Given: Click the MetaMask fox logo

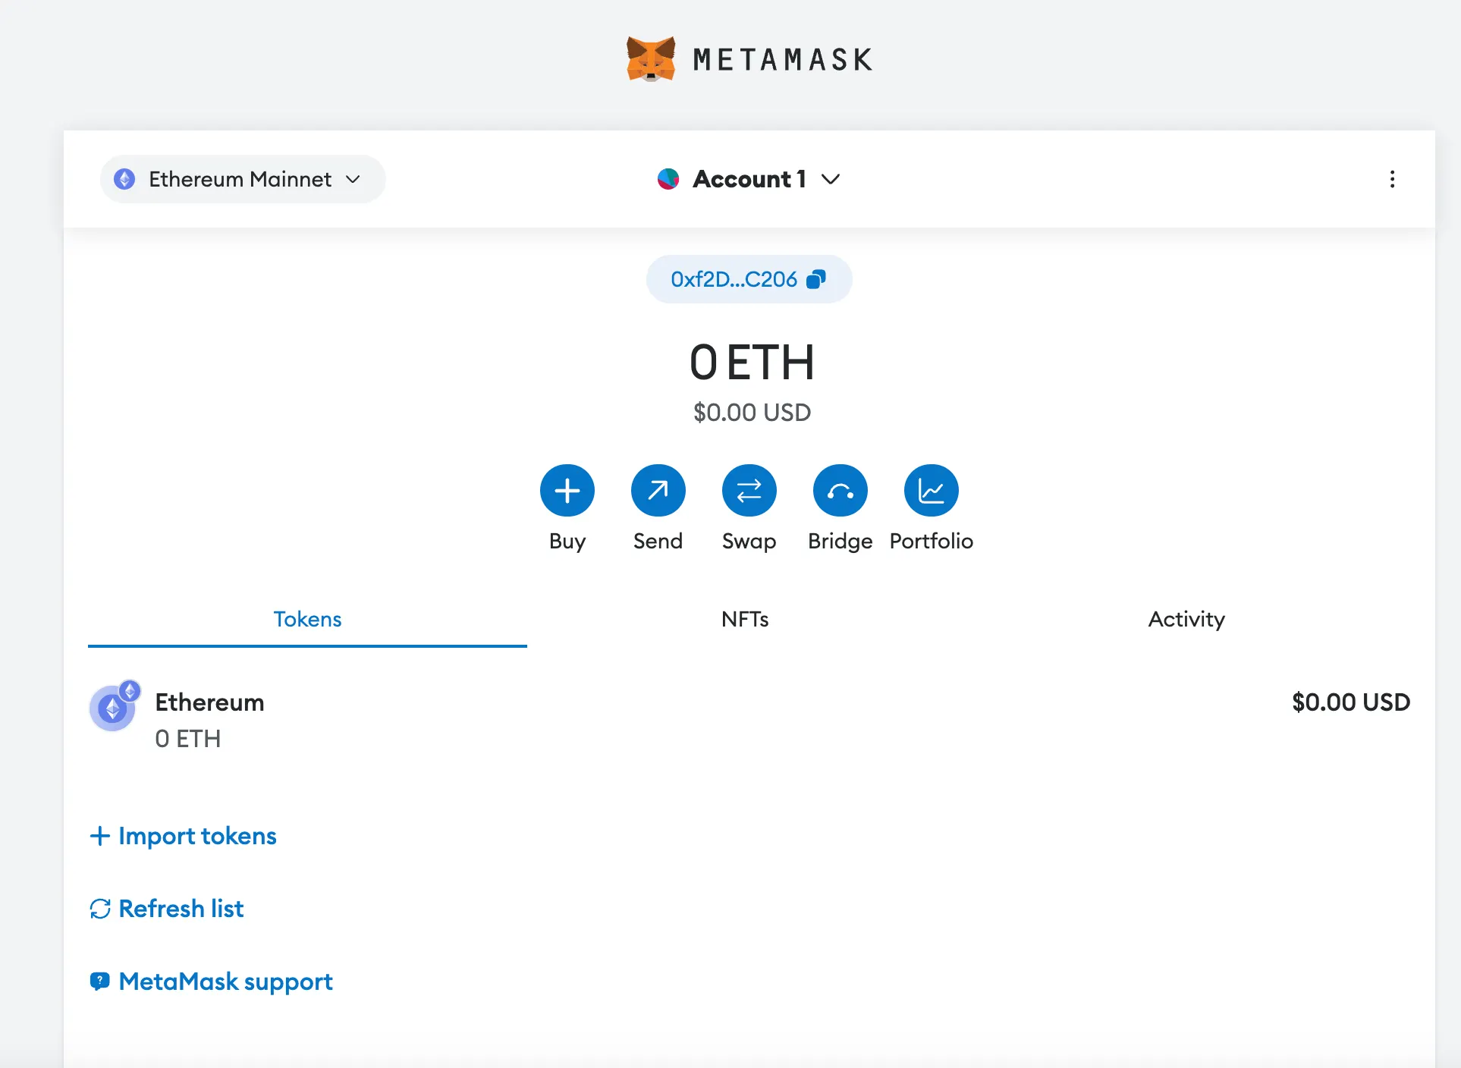Looking at the screenshot, I should tap(651, 59).
